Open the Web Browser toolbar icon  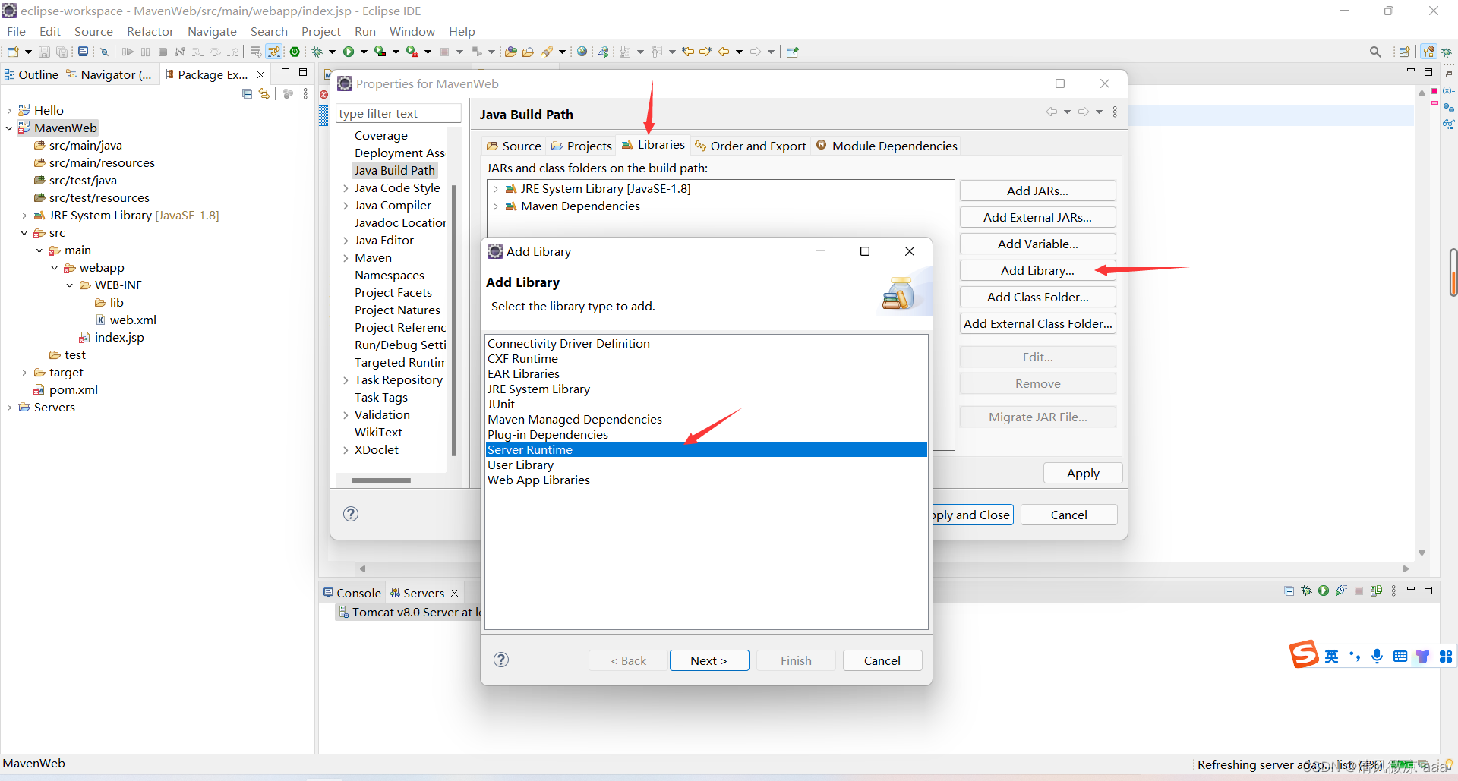pyautogui.click(x=582, y=51)
